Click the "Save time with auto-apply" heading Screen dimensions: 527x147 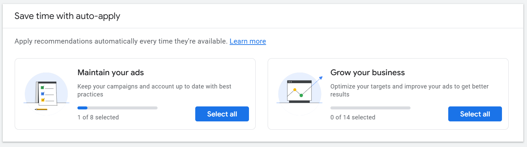[67, 16]
